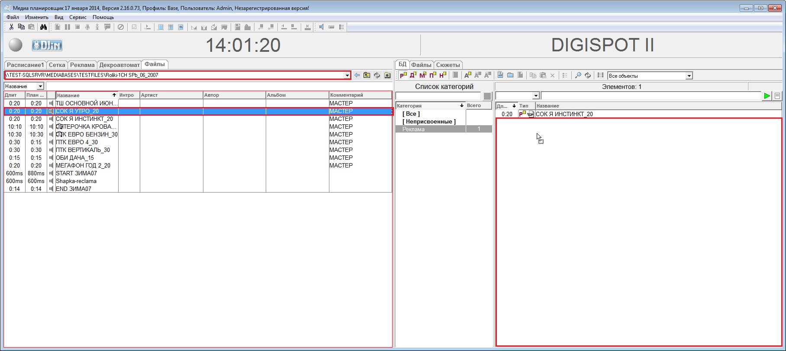Click the DJin logo button
Screen dimensions: 786x351
pos(47,45)
